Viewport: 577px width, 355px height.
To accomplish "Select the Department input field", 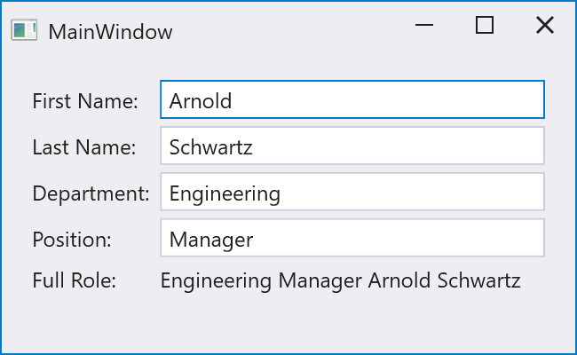I will coord(352,193).
